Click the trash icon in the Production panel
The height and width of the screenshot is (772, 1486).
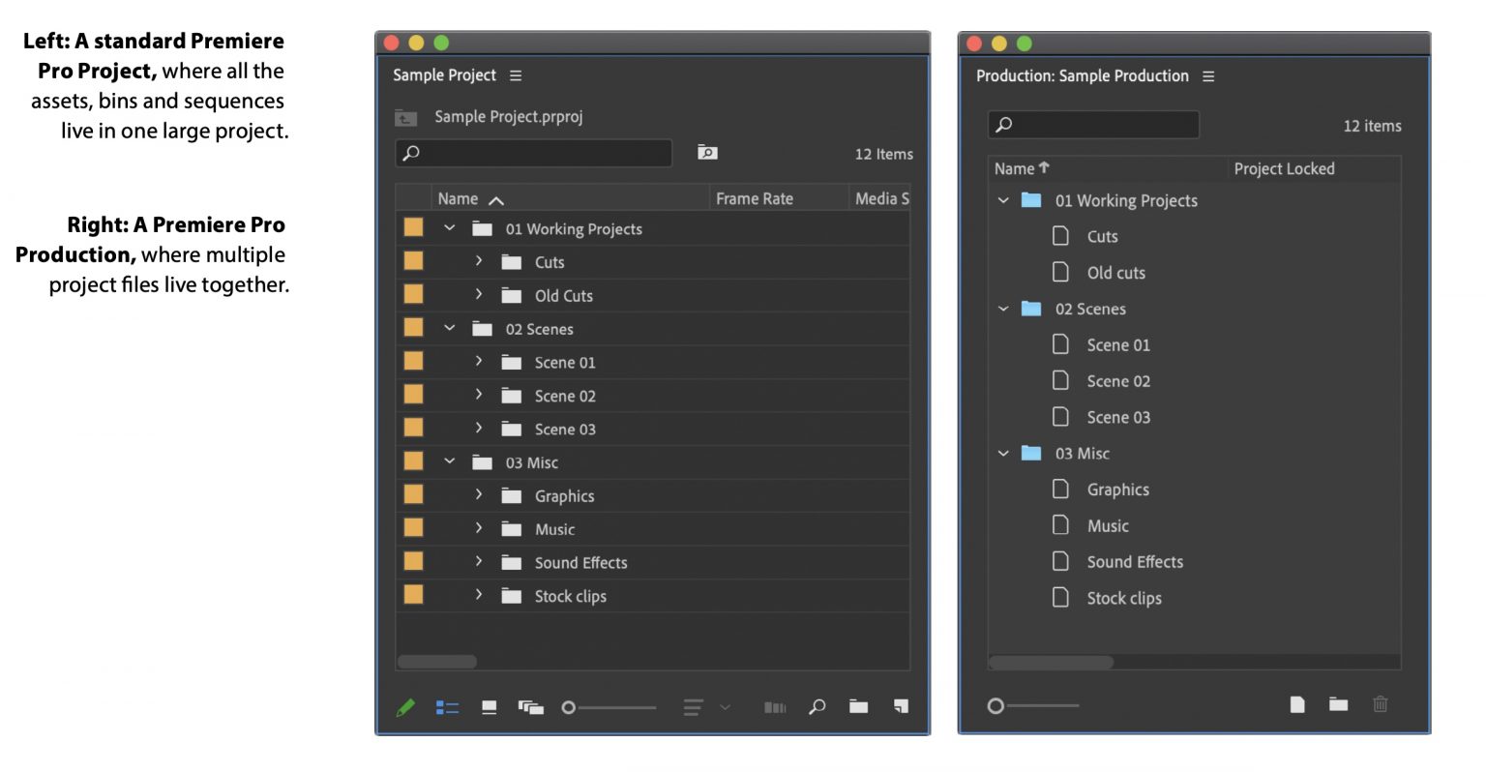pos(1381,704)
